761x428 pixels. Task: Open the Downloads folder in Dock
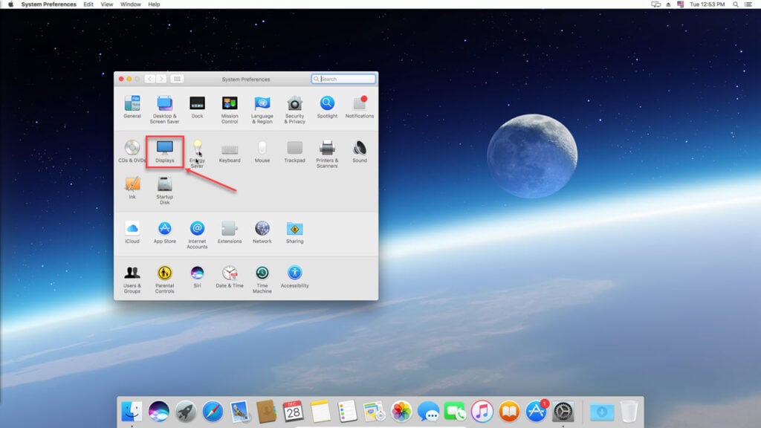(x=602, y=412)
